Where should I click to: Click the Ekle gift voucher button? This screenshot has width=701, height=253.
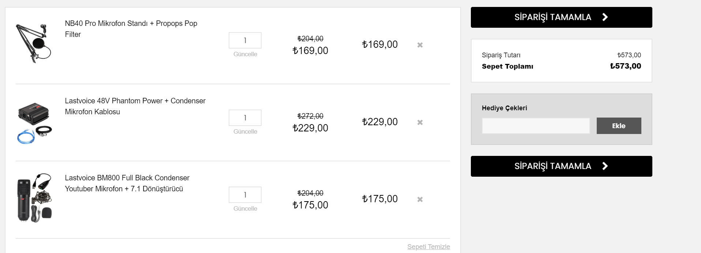pyautogui.click(x=619, y=126)
